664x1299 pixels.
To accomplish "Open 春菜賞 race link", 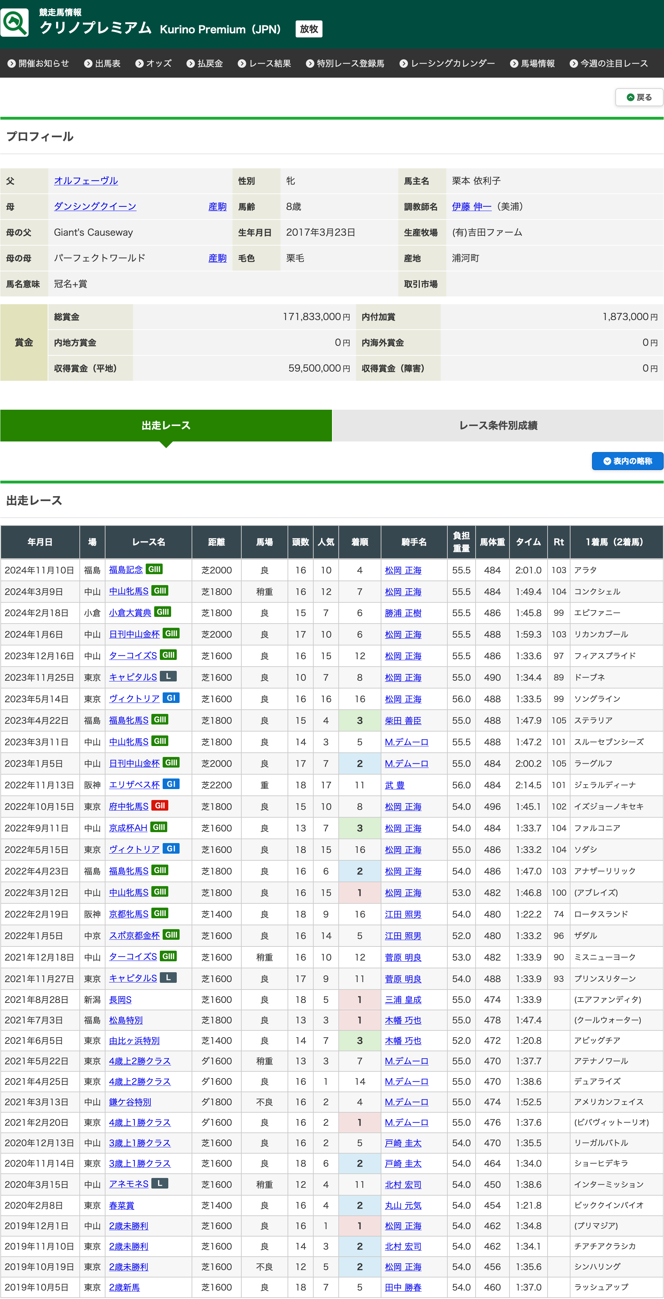I will (x=121, y=1205).
